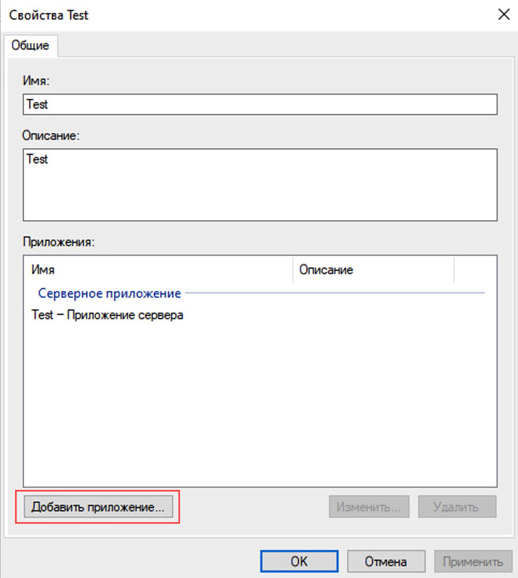Click the Имя text field containing Test

click(x=260, y=105)
